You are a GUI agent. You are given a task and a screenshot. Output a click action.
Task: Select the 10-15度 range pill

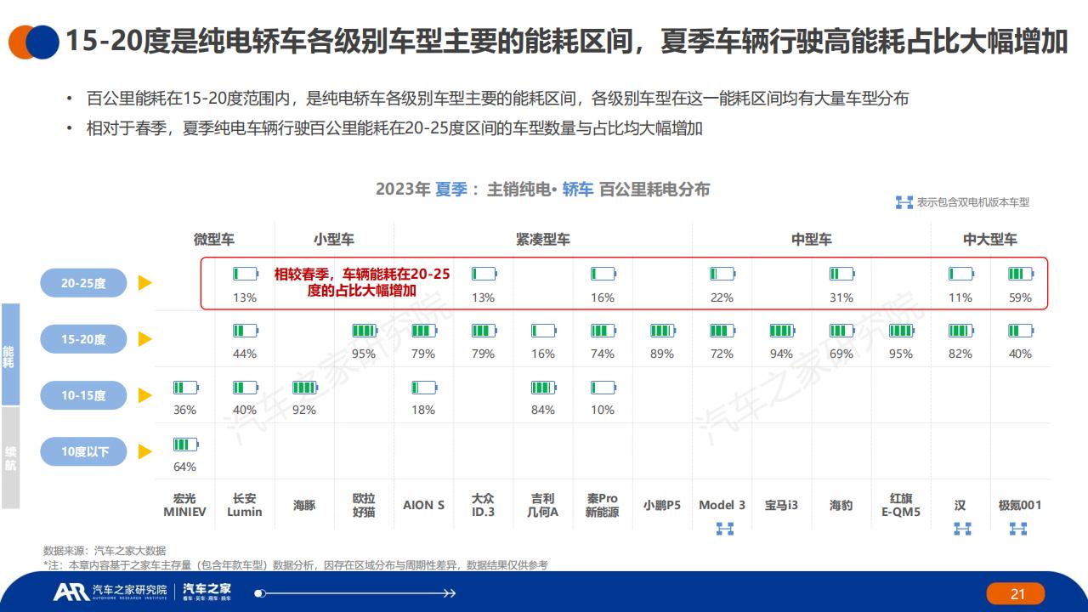[x=83, y=395]
